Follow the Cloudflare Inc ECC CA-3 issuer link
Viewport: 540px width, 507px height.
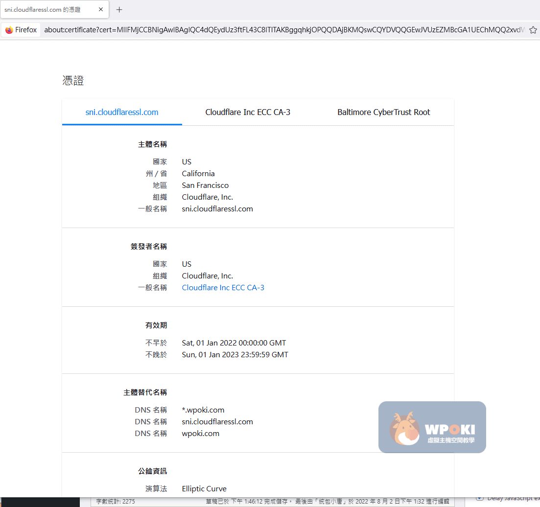pyautogui.click(x=223, y=288)
